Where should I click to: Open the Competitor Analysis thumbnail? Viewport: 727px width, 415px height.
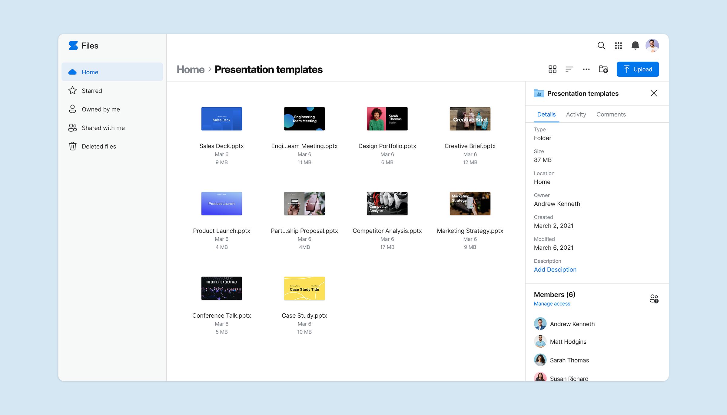click(x=387, y=203)
